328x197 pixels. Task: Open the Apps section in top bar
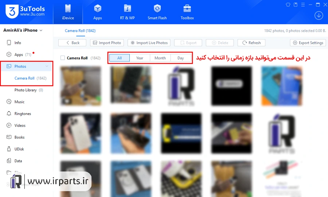click(x=97, y=12)
